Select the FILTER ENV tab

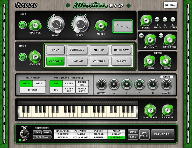(82, 83)
